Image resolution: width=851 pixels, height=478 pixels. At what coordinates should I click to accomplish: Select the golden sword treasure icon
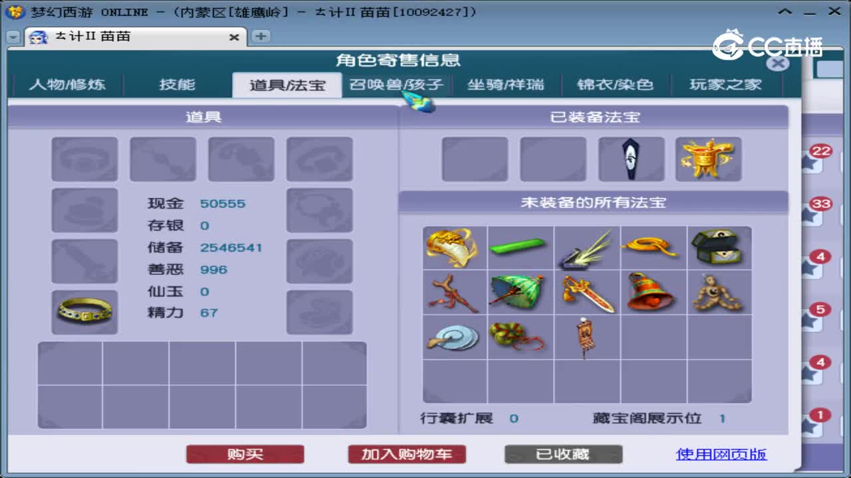[586, 292]
